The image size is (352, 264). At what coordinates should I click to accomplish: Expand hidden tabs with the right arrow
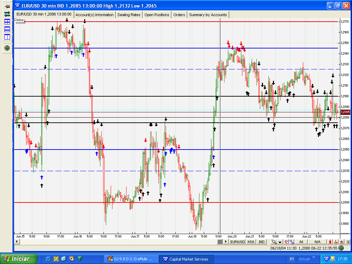(225, 242)
